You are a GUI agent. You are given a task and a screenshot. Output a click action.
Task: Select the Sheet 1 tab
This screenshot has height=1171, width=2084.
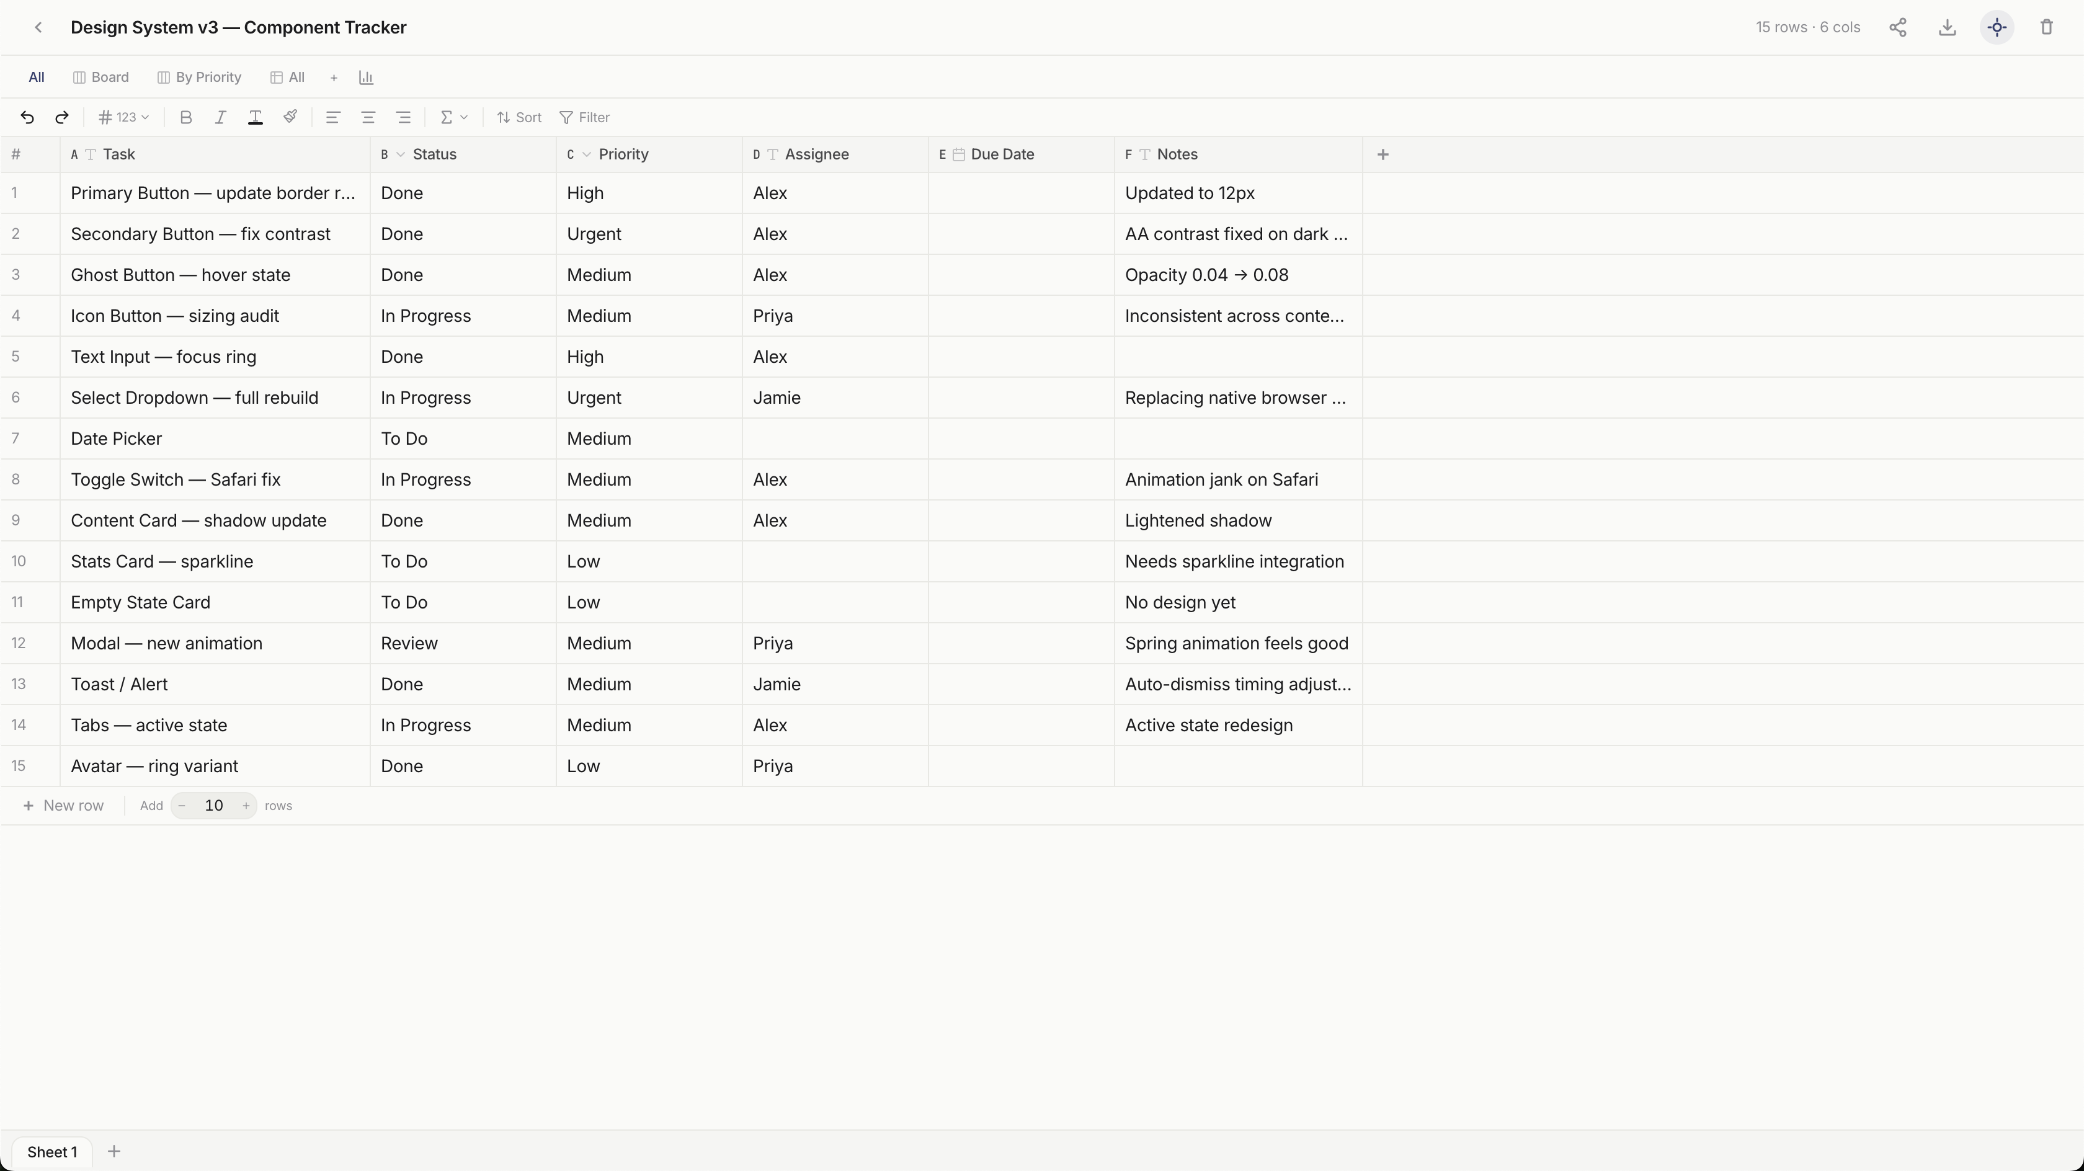(51, 1152)
